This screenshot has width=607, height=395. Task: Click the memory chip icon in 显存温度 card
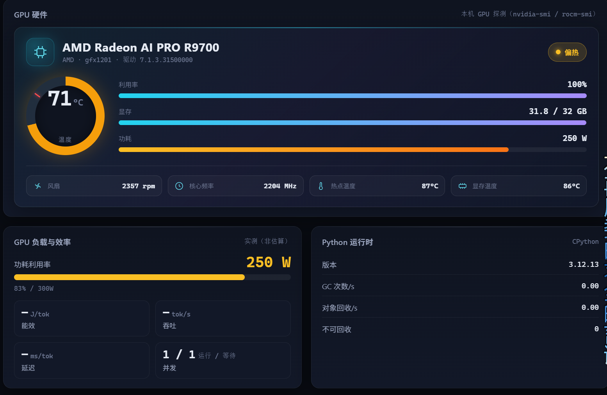click(x=463, y=186)
